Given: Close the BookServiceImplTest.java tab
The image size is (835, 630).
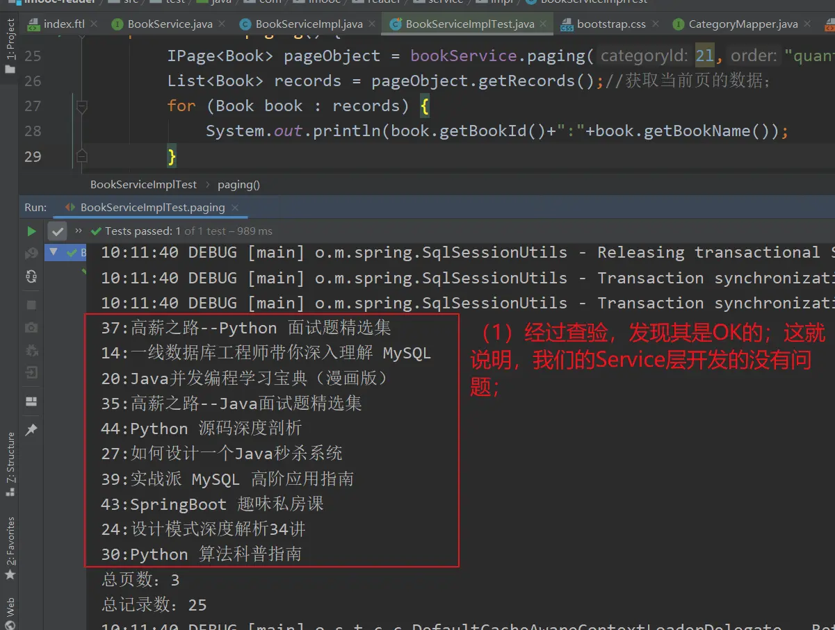Looking at the screenshot, I should [544, 24].
